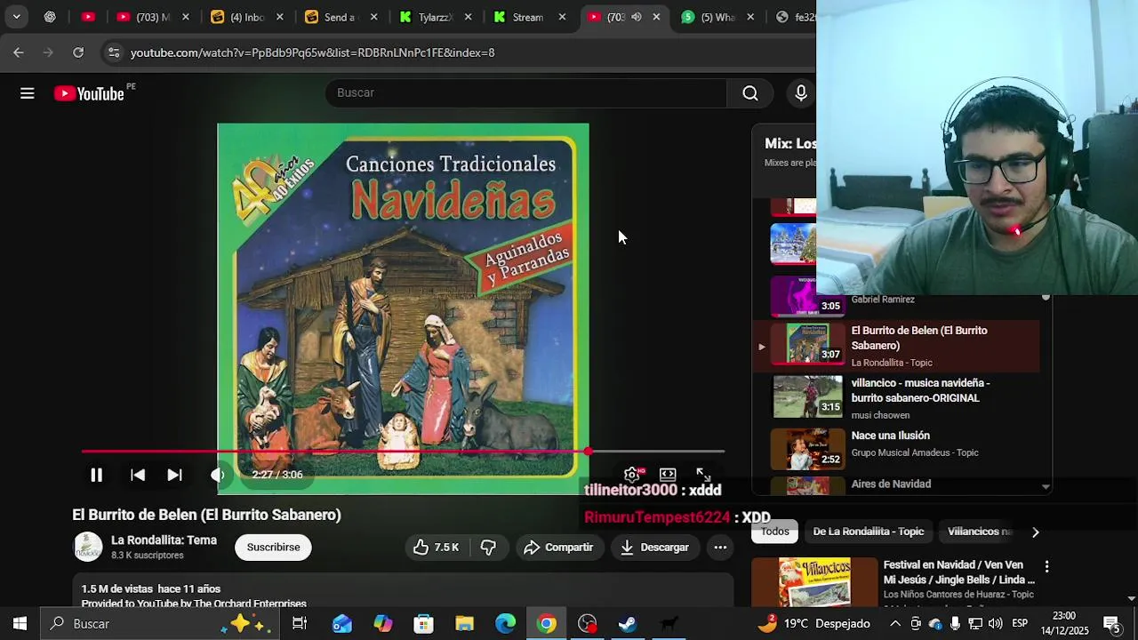Go back with browser back arrow

click(x=19, y=52)
